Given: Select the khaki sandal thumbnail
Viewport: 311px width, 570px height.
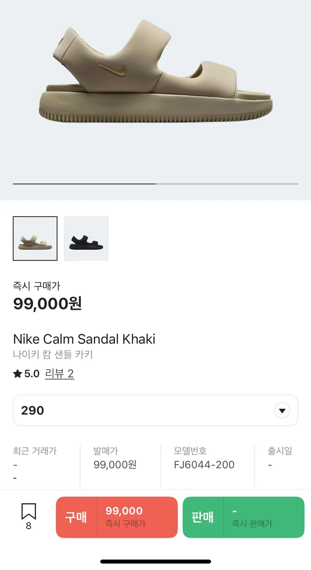Looking at the screenshot, I should click(35, 238).
